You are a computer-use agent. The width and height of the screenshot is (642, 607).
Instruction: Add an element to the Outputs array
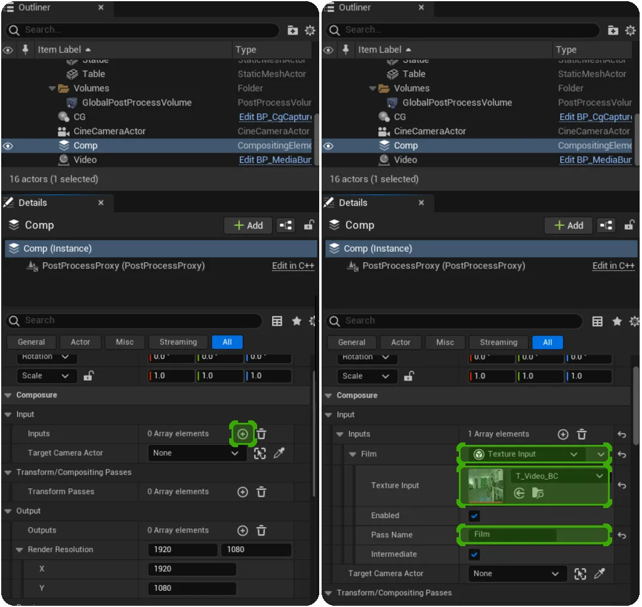pyautogui.click(x=243, y=531)
